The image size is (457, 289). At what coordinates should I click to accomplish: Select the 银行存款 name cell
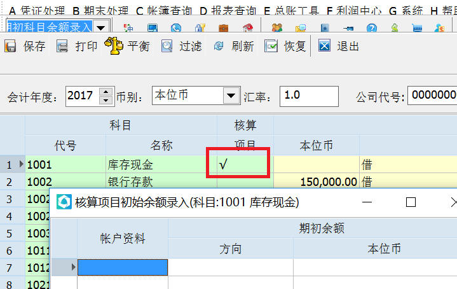pyautogui.click(x=161, y=181)
